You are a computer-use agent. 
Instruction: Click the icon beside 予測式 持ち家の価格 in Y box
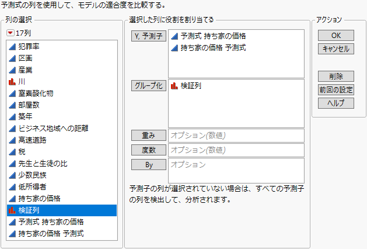pyautogui.click(x=174, y=36)
